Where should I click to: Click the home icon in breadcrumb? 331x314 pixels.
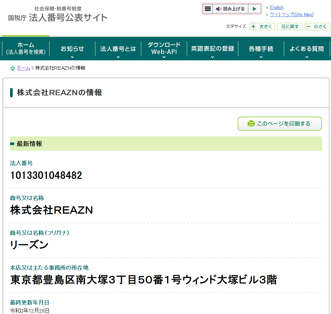13,68
